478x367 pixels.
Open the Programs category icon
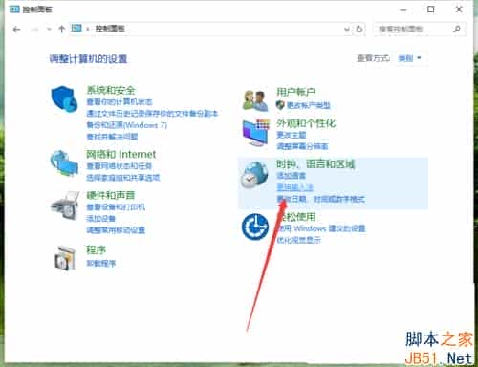point(65,258)
